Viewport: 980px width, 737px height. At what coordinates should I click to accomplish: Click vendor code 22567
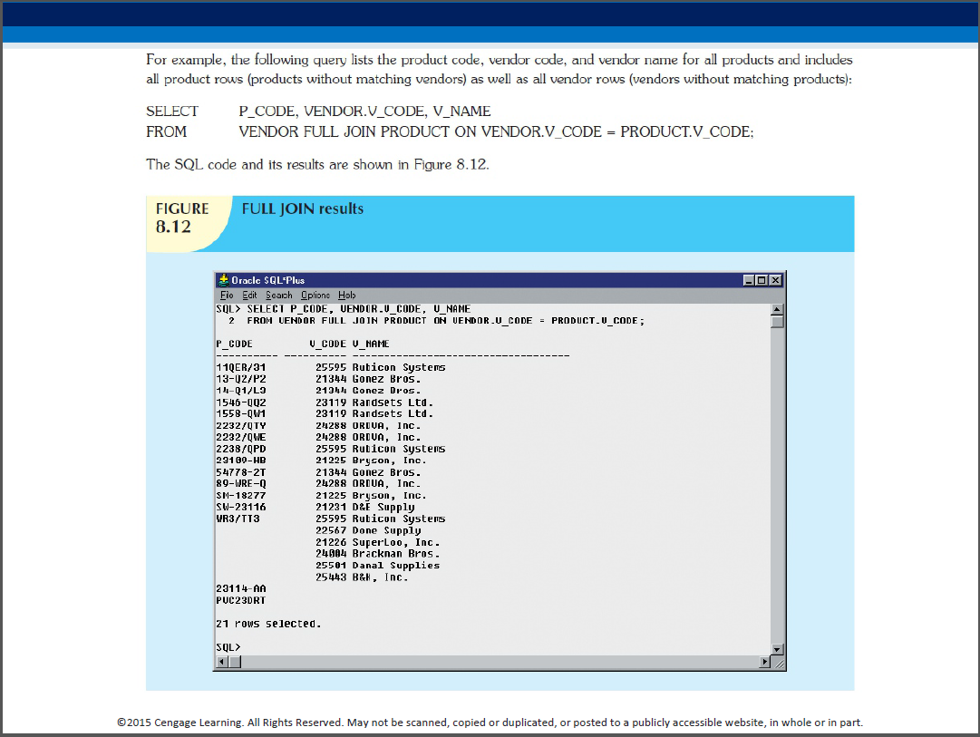coord(331,530)
